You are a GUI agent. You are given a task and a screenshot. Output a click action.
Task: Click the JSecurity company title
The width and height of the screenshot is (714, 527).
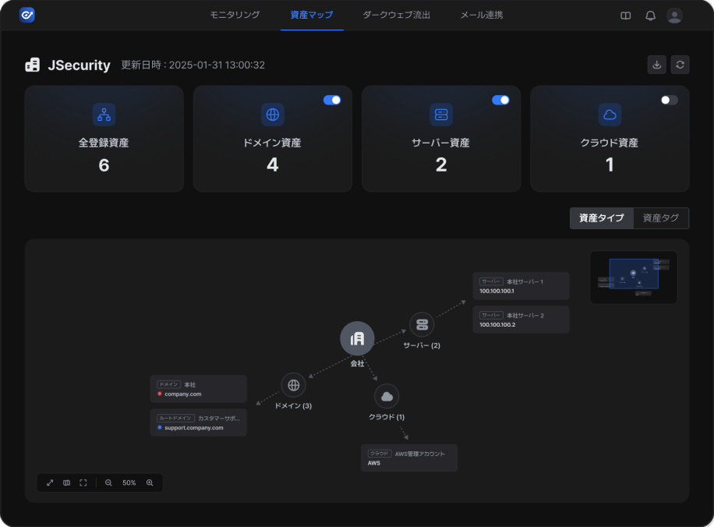pyautogui.click(x=80, y=65)
